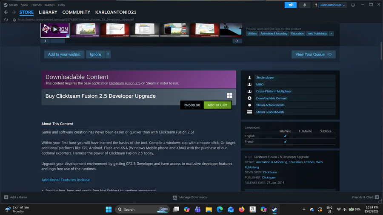The width and height of the screenshot is (383, 215).
Task: Click the screenshots strip scrollbar handle
Action: coord(57,41)
